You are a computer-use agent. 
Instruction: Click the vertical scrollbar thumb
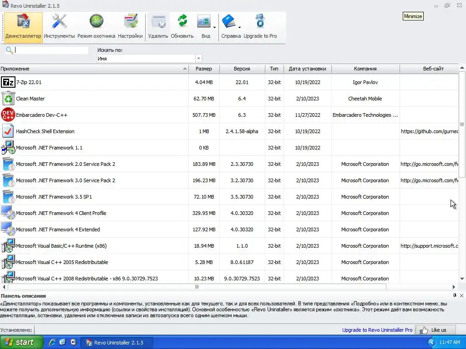coord(462,125)
